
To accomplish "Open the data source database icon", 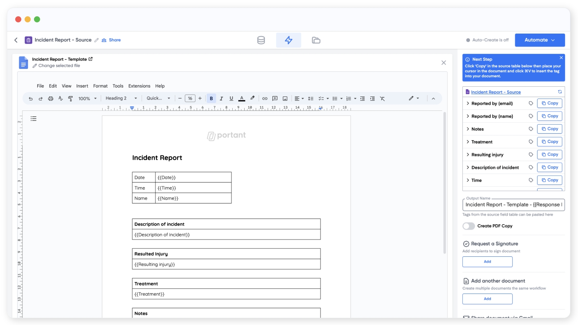I will [261, 40].
